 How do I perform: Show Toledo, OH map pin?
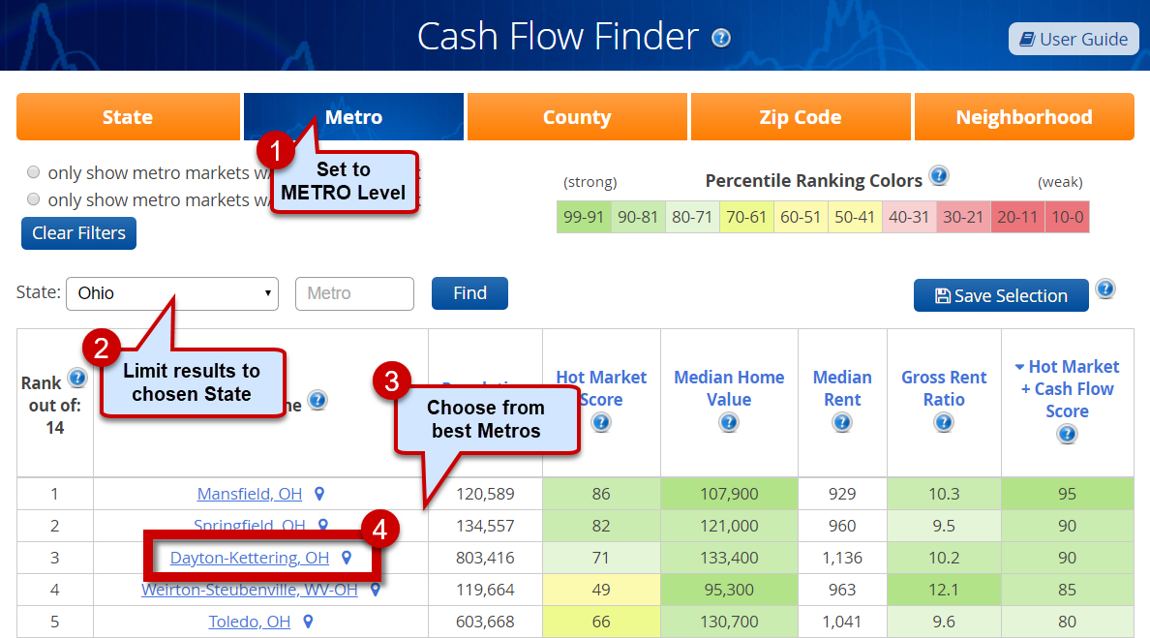308,622
